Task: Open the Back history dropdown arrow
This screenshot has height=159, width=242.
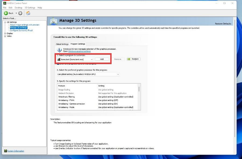Action: click(16, 13)
